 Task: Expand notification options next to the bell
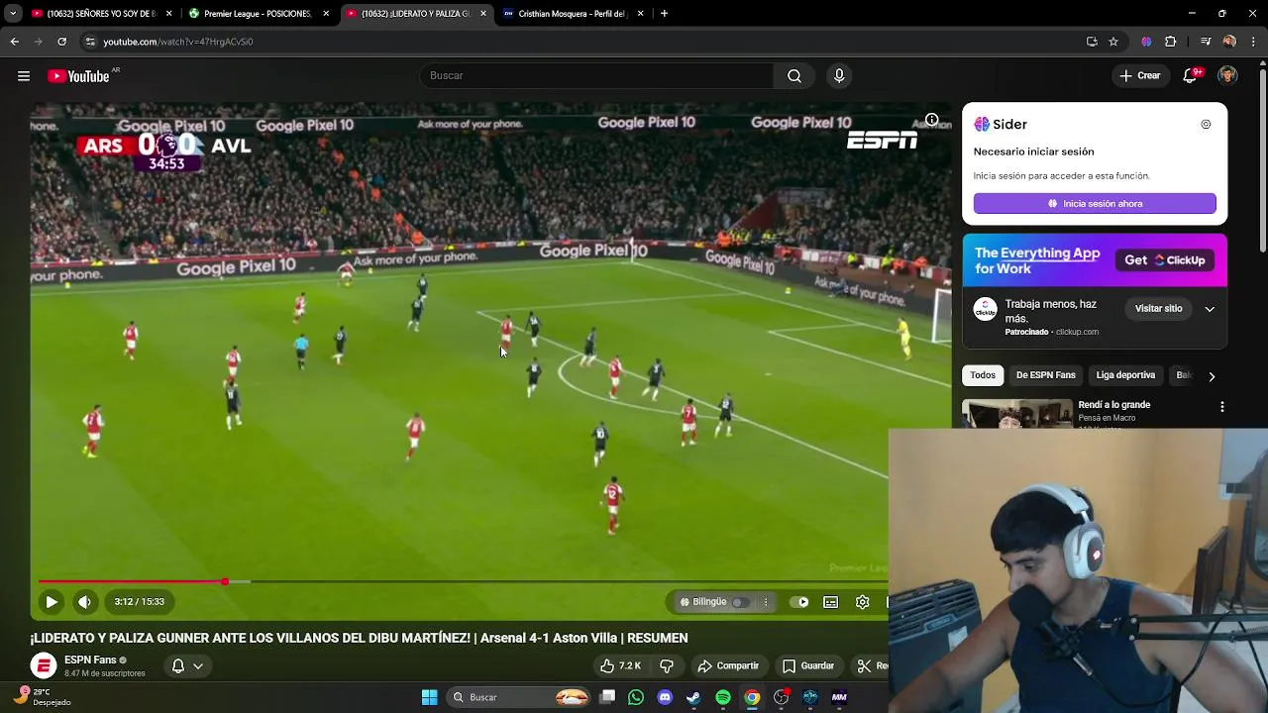tap(198, 666)
